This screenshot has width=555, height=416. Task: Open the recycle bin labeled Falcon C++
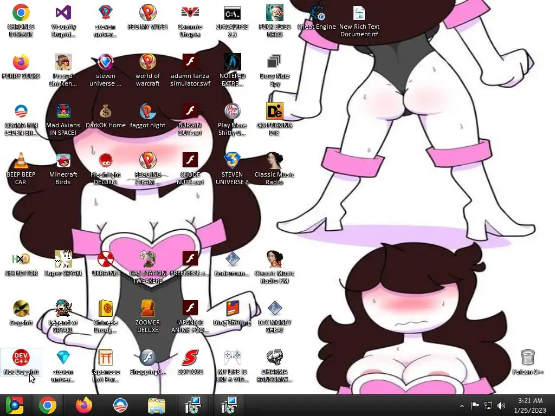[528, 362]
